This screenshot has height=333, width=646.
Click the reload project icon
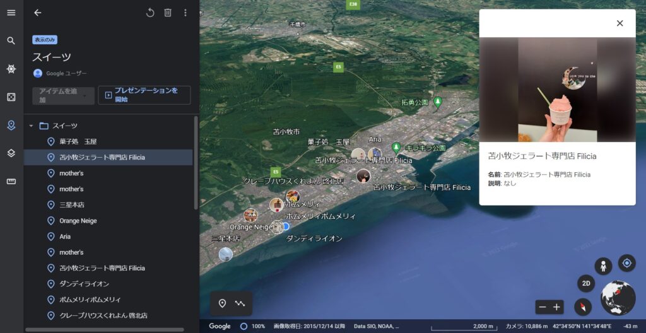click(x=150, y=13)
